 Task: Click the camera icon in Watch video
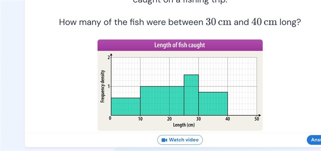165,140
